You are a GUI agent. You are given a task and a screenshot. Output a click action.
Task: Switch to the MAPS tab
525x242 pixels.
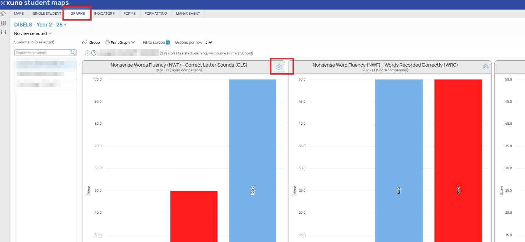[x=19, y=14]
